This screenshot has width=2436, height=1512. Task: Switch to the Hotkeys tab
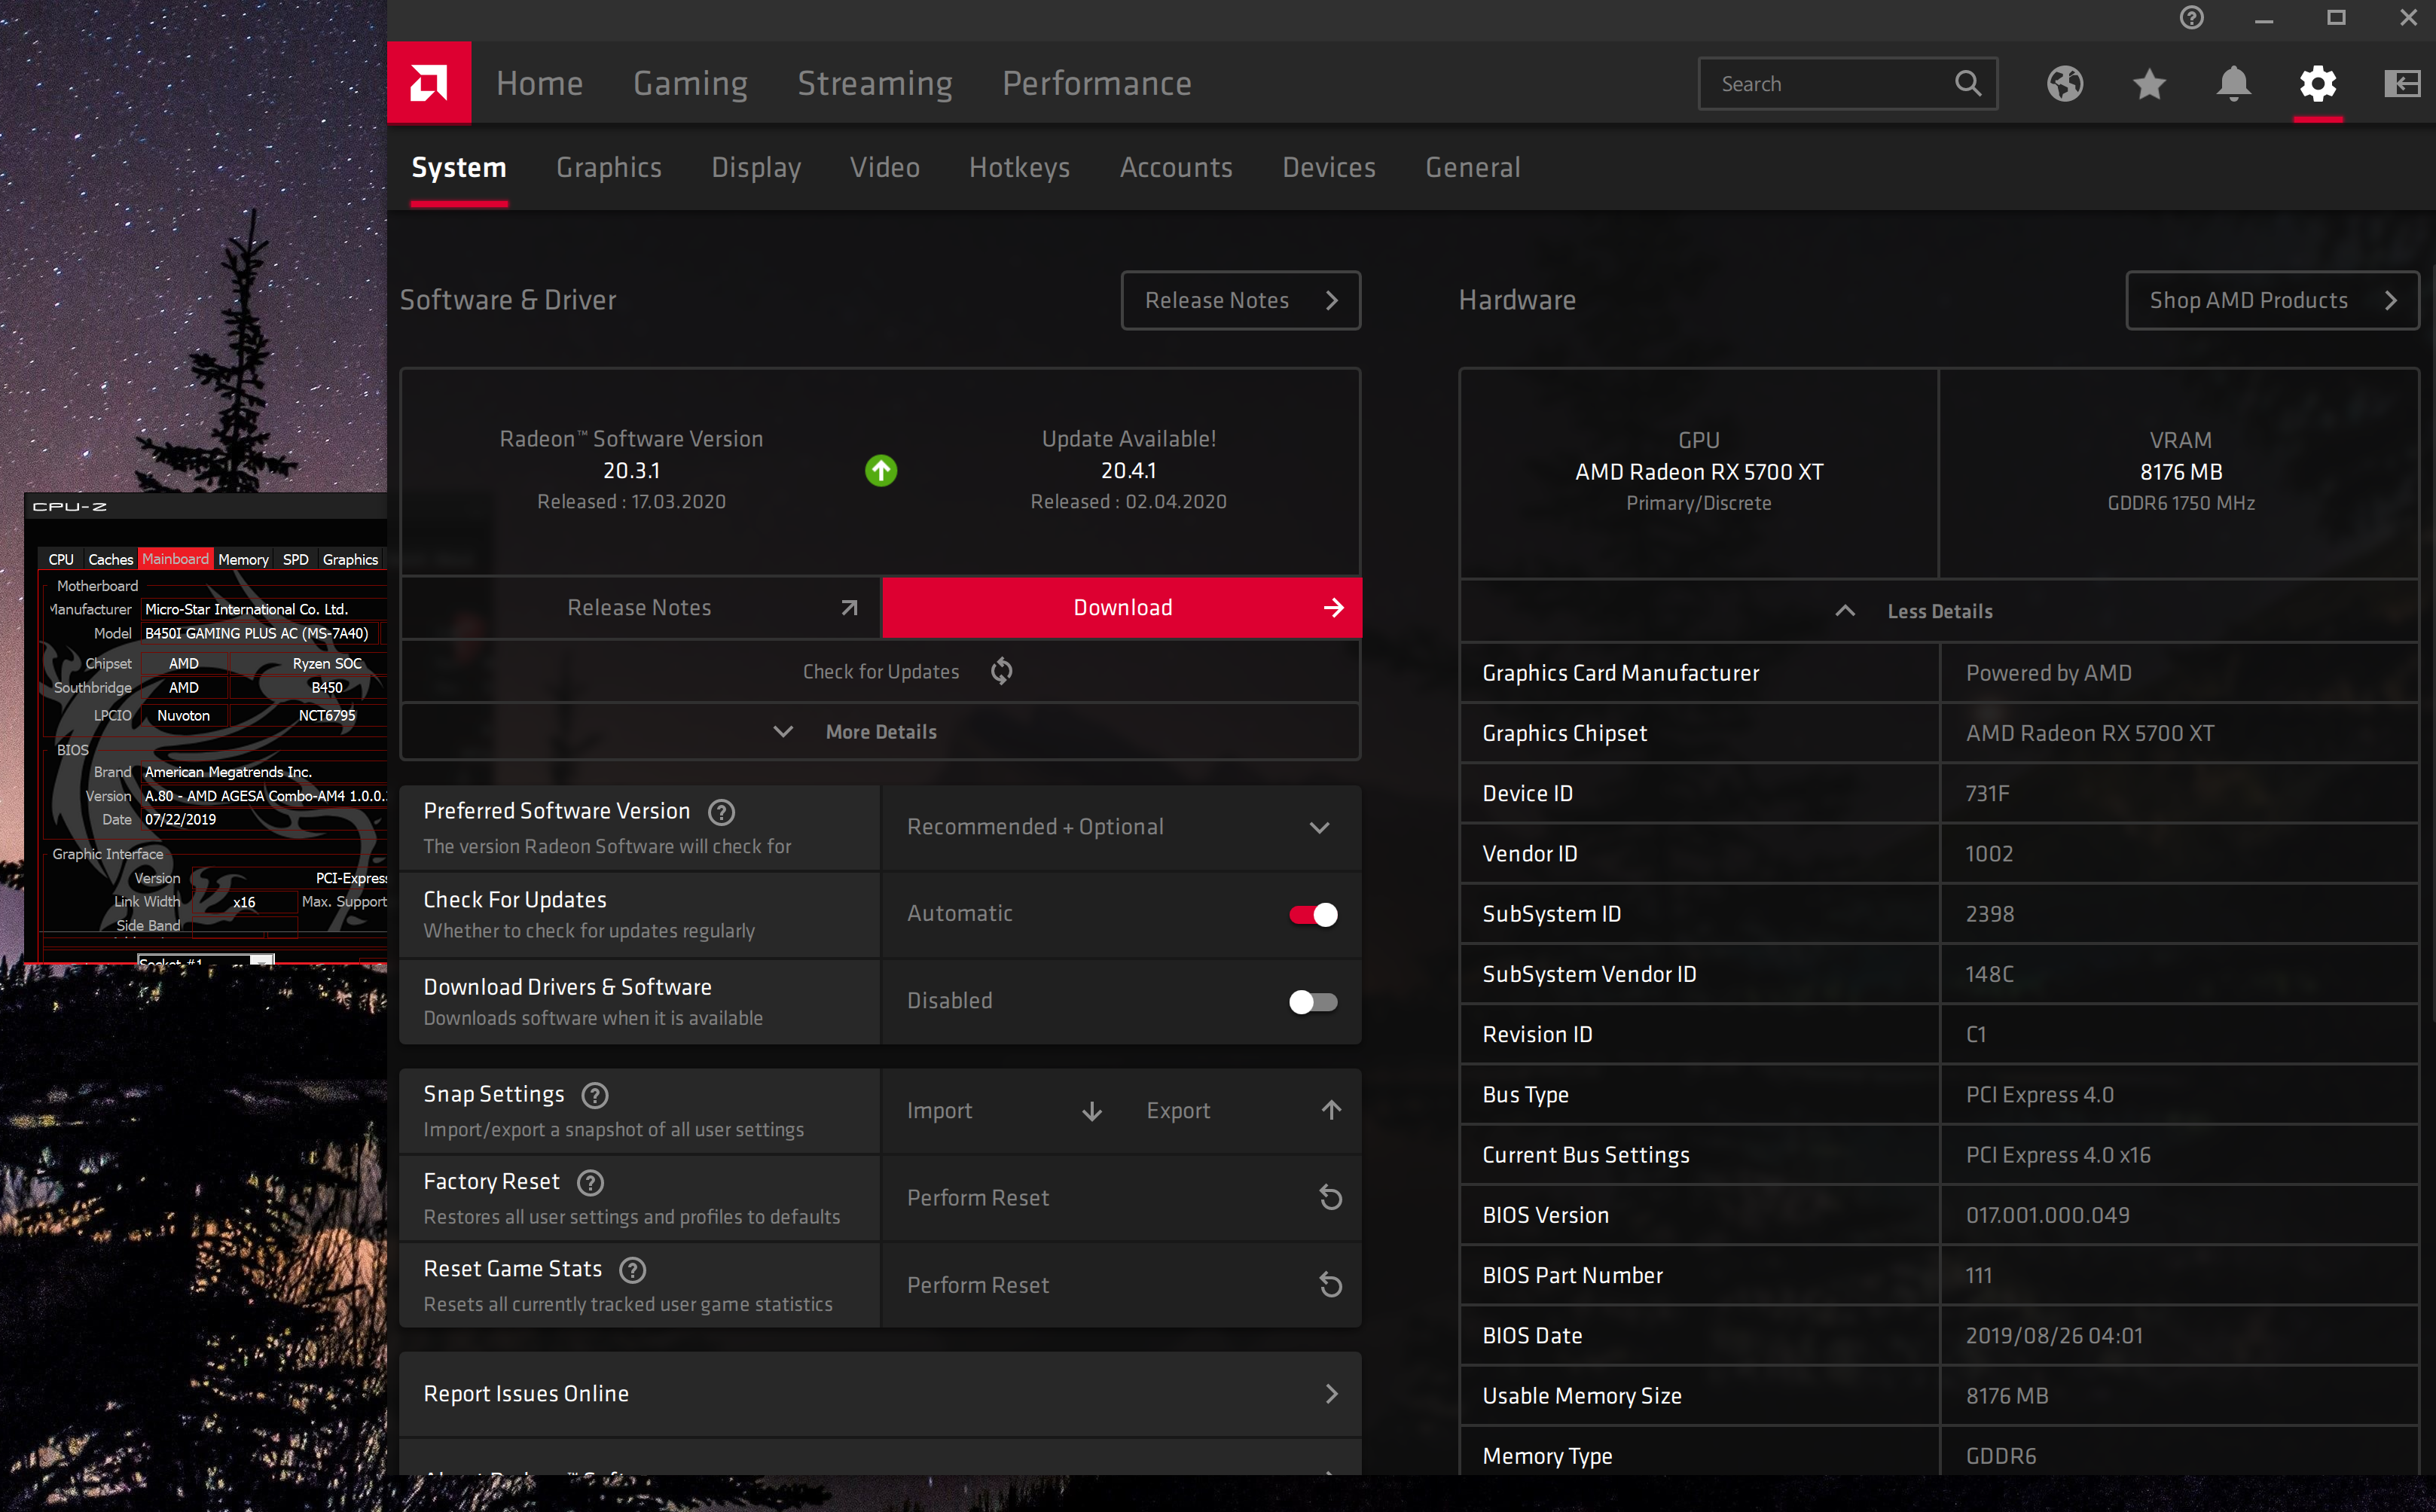(1019, 168)
